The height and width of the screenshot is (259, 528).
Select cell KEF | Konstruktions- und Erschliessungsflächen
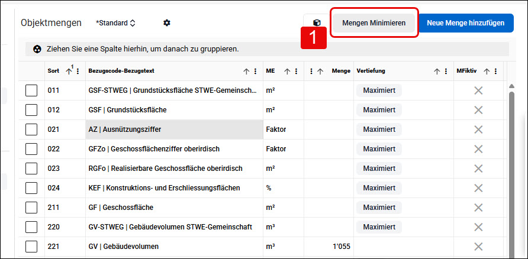(x=175, y=188)
